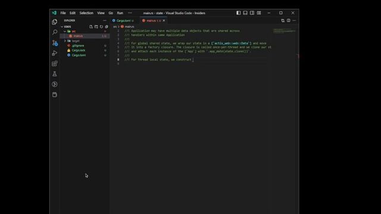Toggle bottom panel visibility
The height and width of the screenshot is (214, 381).
[245, 13]
